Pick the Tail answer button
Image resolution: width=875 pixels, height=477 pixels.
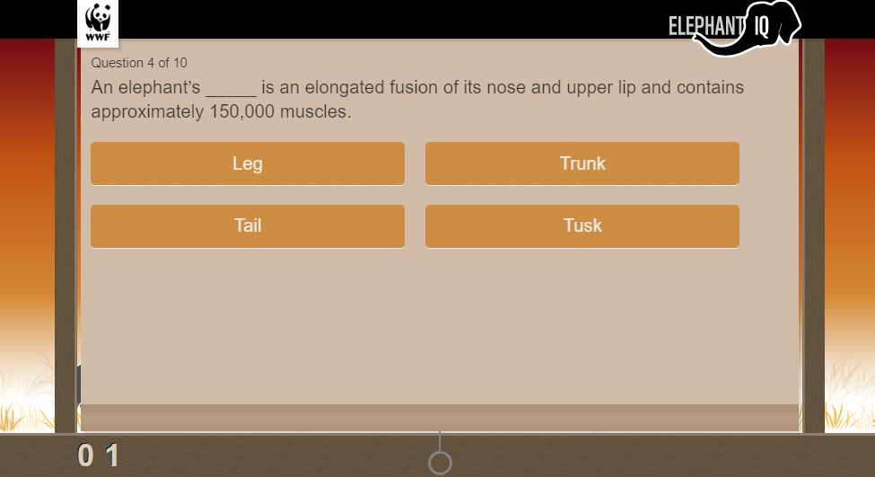pyautogui.click(x=247, y=226)
